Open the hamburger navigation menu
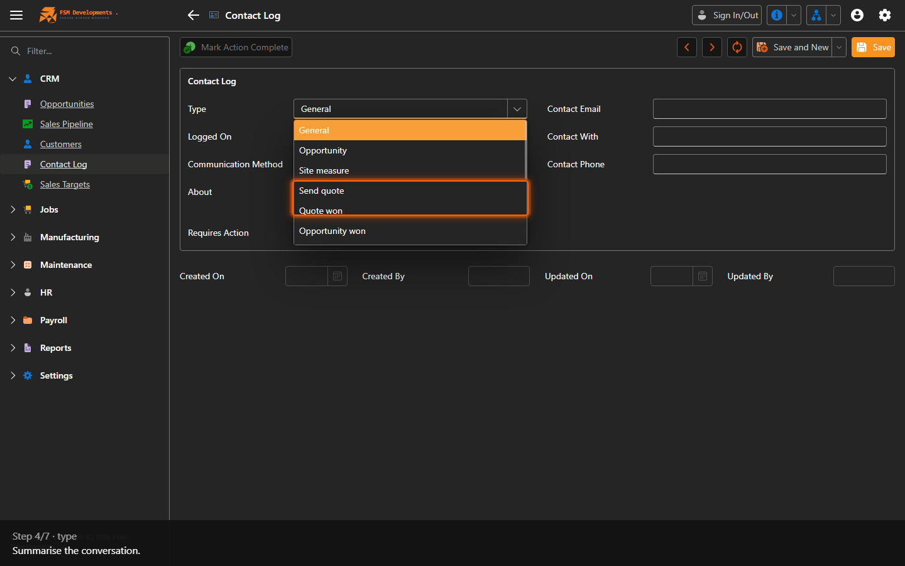Screen dimensions: 905x566 [x=16, y=15]
